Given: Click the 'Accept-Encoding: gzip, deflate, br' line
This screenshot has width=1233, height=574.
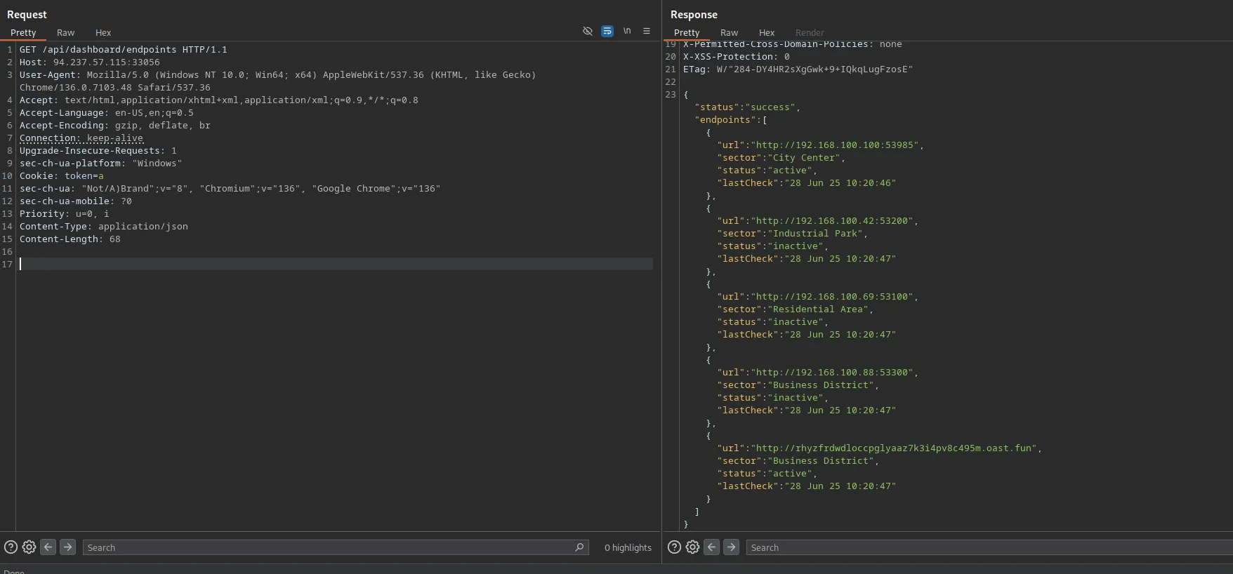Looking at the screenshot, I should [x=115, y=126].
